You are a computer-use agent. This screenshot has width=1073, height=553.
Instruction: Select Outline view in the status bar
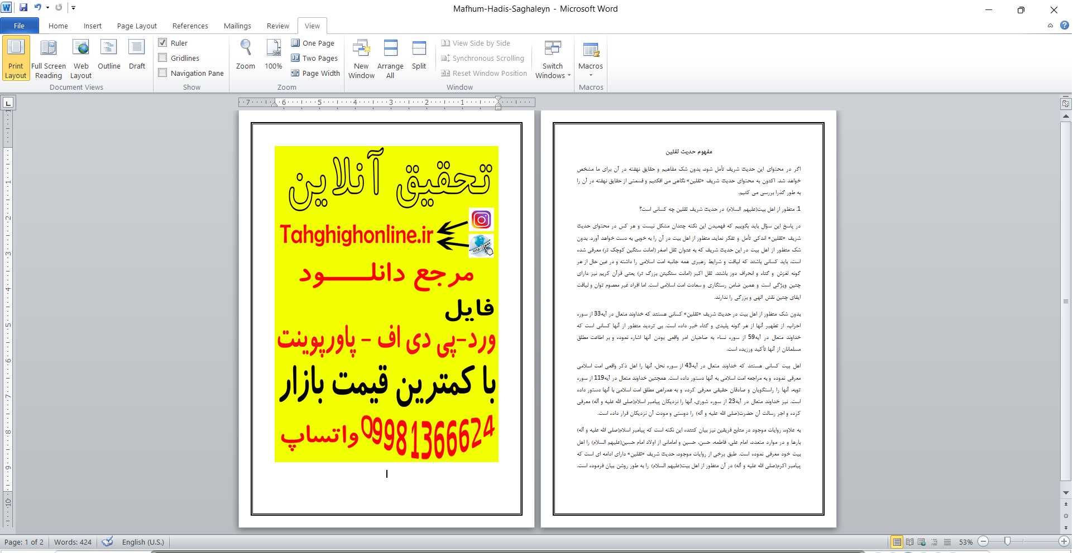(x=935, y=542)
